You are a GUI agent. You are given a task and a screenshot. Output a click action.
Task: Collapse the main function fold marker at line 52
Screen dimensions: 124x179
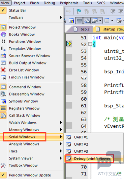click(90, 44)
